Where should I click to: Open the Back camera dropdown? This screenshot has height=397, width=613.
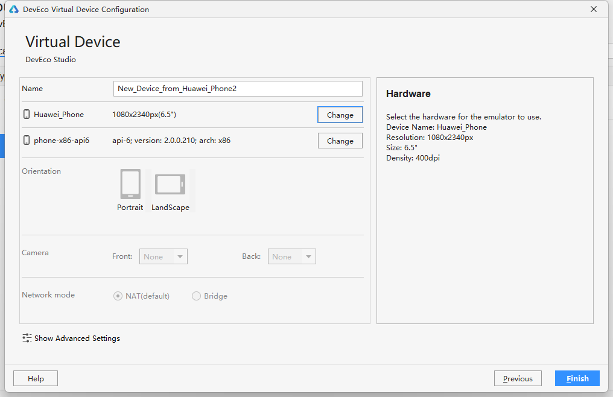point(291,256)
